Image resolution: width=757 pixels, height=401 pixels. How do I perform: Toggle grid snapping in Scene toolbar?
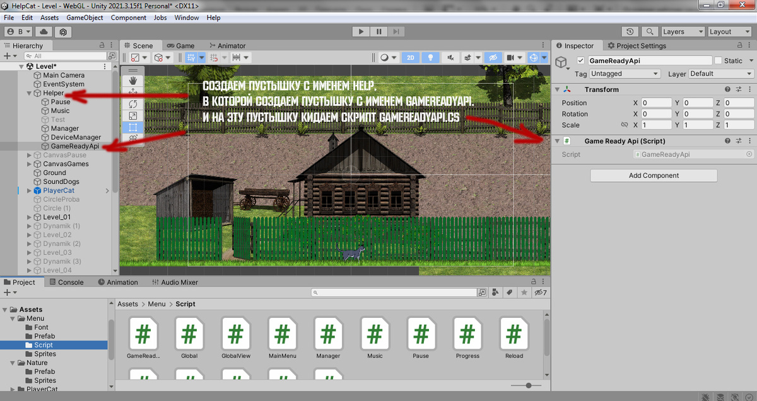click(192, 57)
